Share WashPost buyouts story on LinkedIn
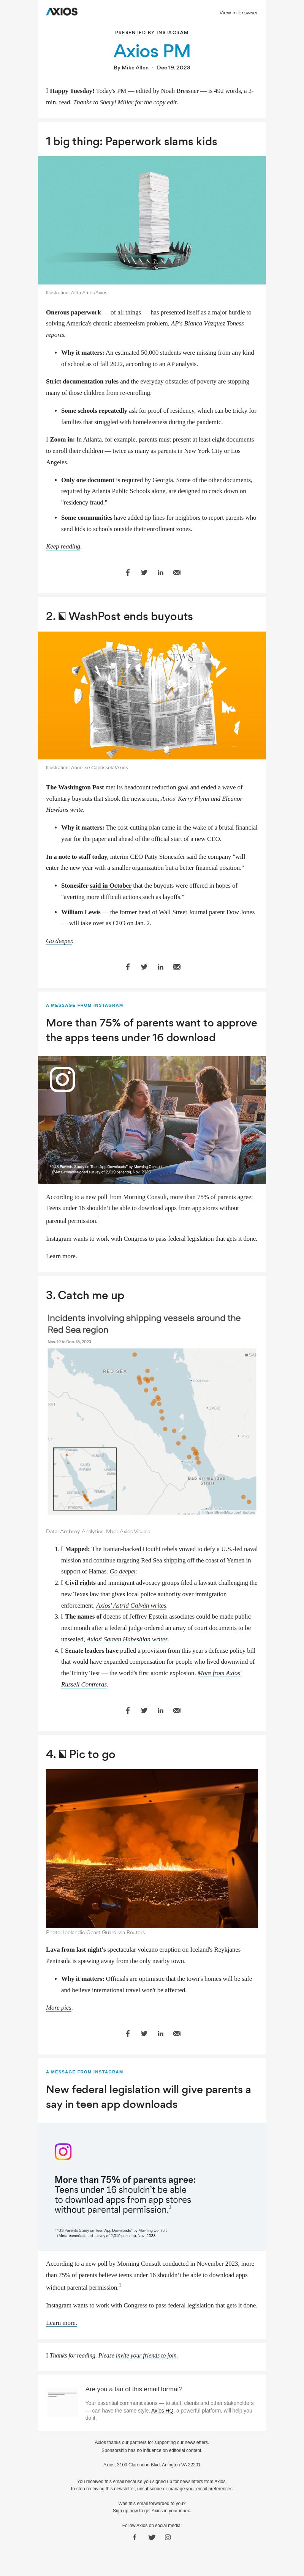This screenshot has height=2576, width=304. pyautogui.click(x=160, y=967)
